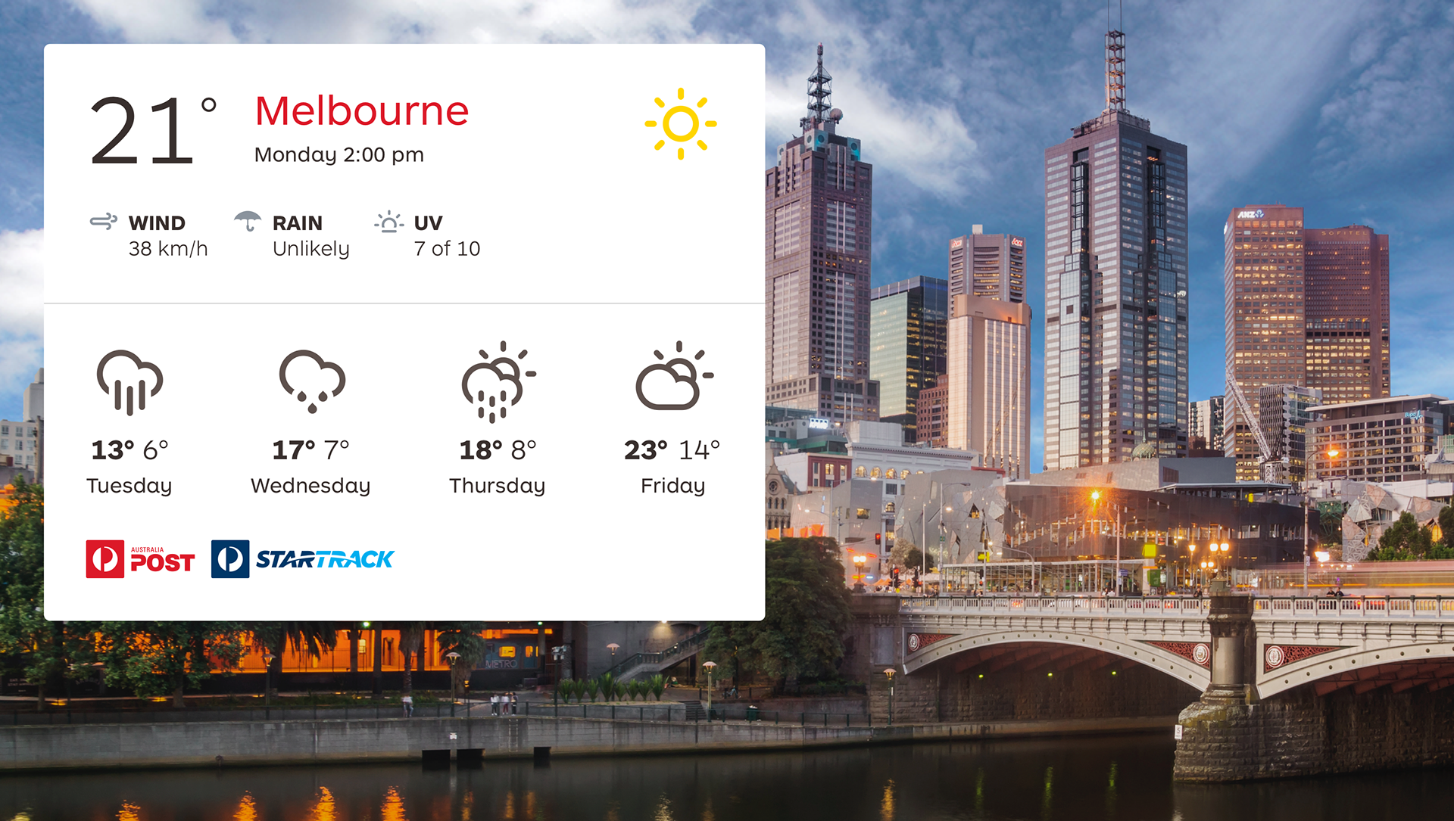Image resolution: width=1454 pixels, height=821 pixels.
Task: Click the StarTrack logo
Action: [303, 559]
